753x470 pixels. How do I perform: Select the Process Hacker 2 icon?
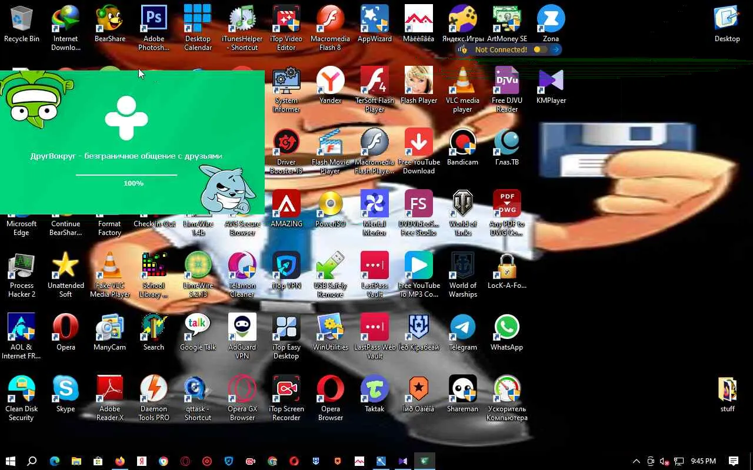click(22, 275)
